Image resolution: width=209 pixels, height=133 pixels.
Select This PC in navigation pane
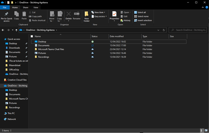[x=11, y=114]
